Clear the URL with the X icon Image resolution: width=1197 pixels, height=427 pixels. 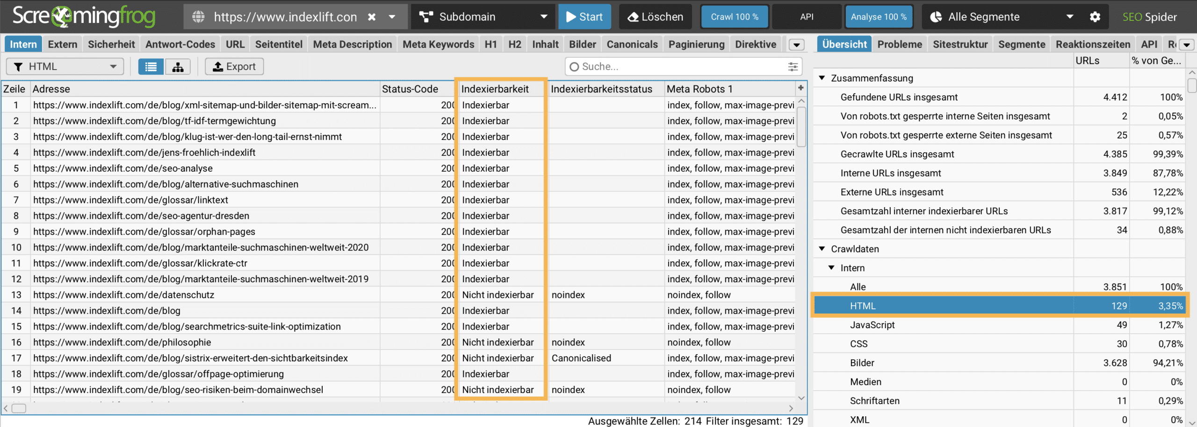coord(372,17)
